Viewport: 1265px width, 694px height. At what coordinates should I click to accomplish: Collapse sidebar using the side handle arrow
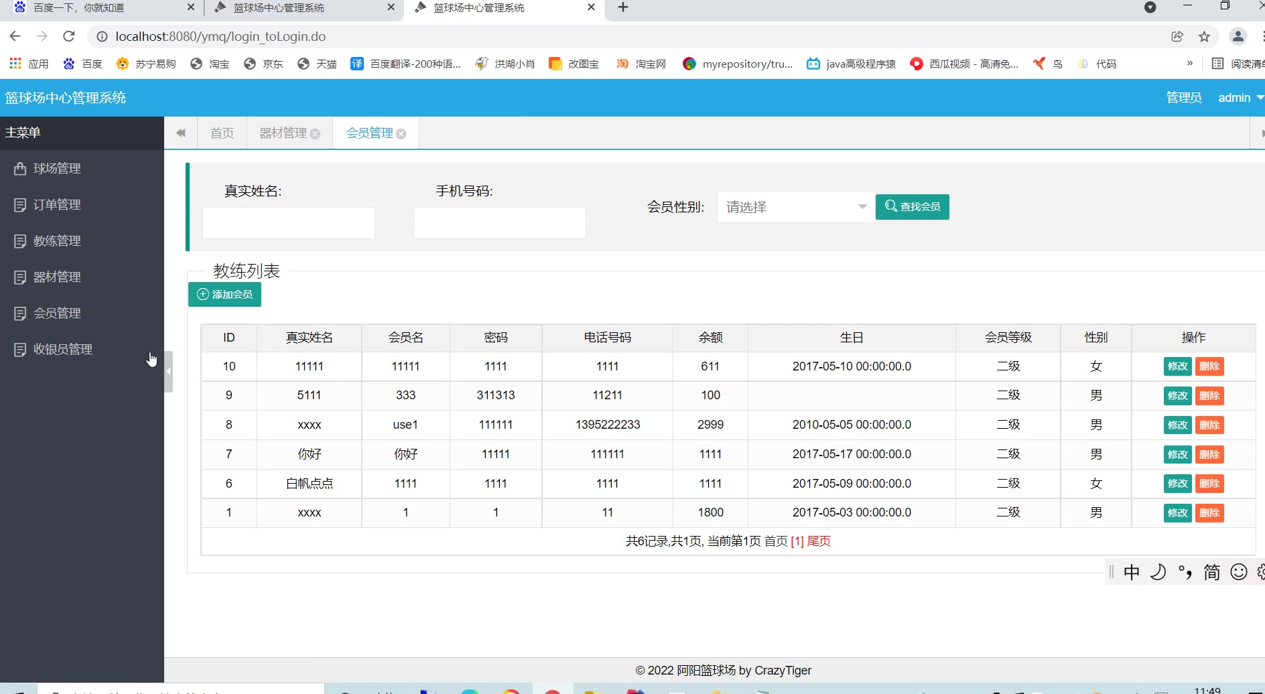coord(169,371)
